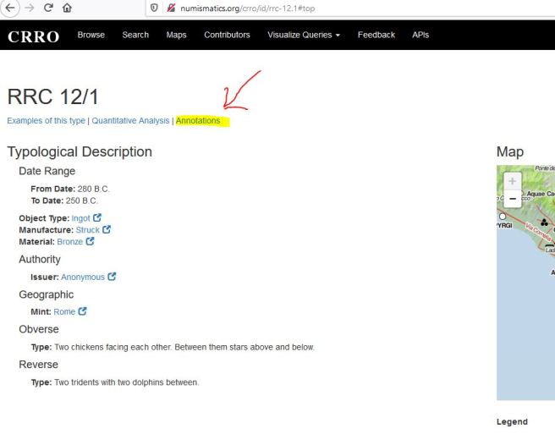Click the browser forward arrow

(x=29, y=8)
